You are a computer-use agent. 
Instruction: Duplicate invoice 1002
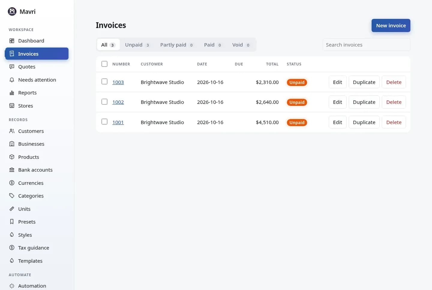(364, 102)
